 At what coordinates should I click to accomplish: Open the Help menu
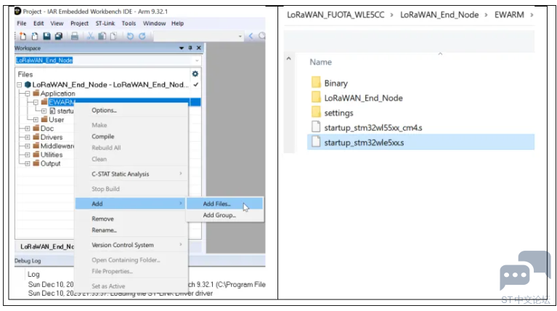click(178, 23)
